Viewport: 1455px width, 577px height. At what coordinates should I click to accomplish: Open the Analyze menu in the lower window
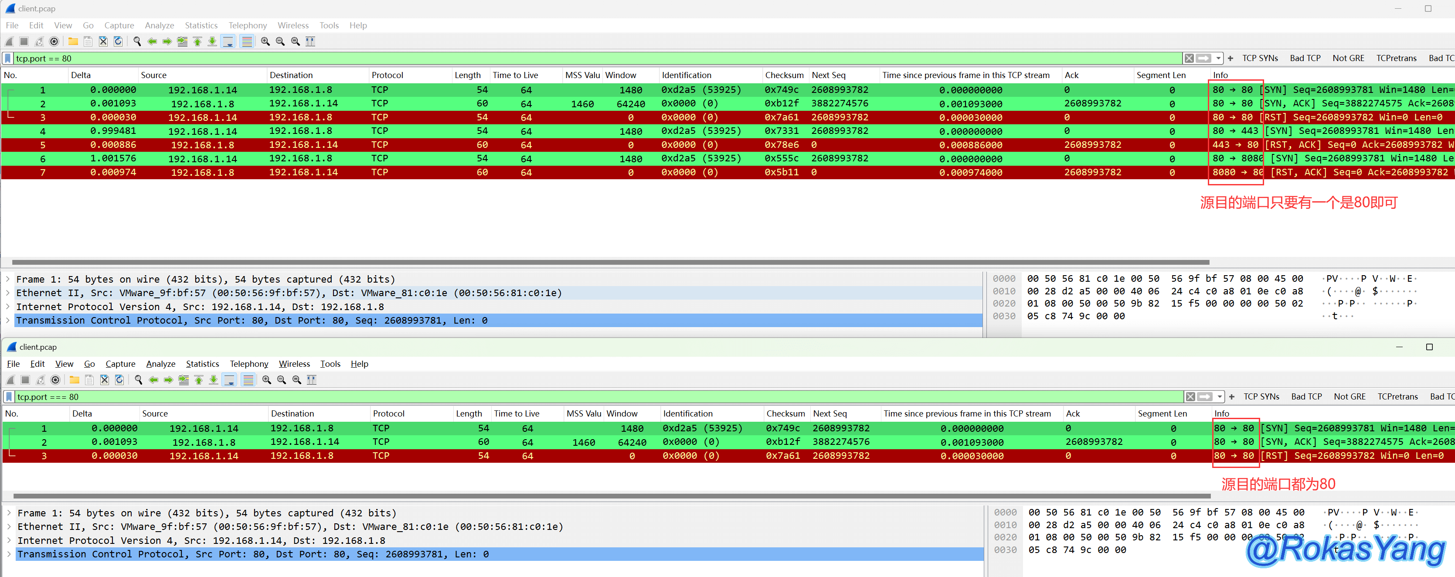click(x=160, y=364)
